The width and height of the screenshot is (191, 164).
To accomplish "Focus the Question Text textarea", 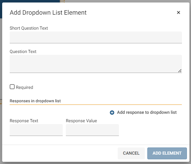I will click(x=96, y=64).
